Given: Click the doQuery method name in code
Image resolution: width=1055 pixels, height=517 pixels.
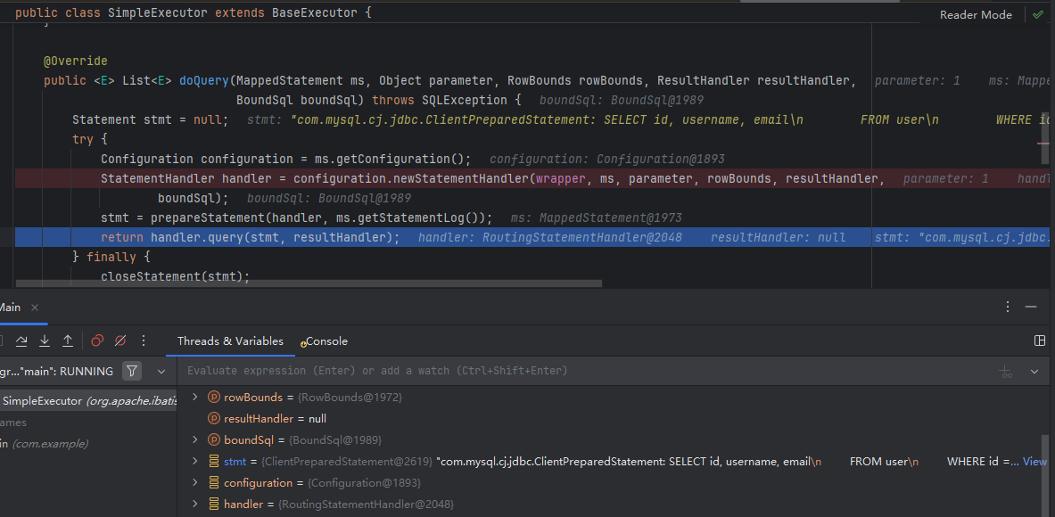Looking at the screenshot, I should 204,81.
